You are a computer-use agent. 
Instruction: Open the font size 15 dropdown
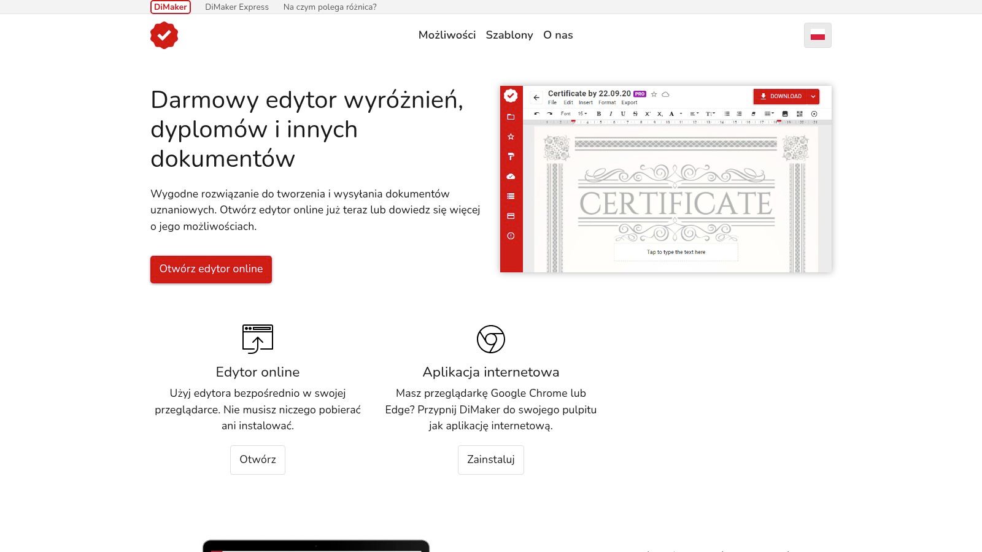582,113
